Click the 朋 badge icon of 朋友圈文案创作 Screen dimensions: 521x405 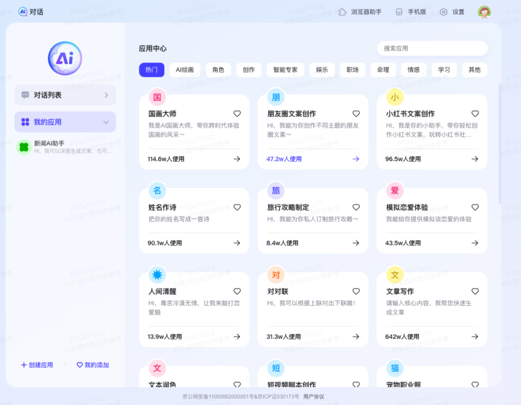pyautogui.click(x=276, y=97)
